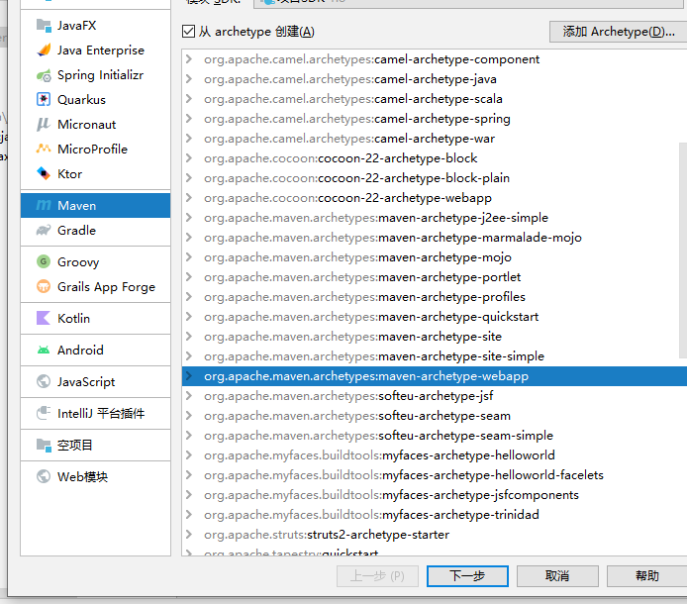The image size is (687, 604).
Task: Click the Quarkus icon
Action: (x=44, y=99)
